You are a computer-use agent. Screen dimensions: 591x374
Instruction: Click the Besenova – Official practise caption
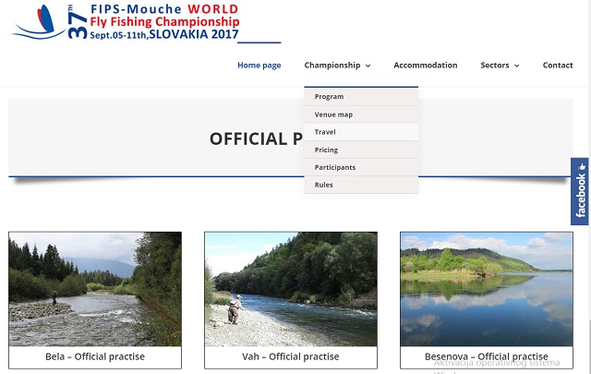click(x=487, y=356)
